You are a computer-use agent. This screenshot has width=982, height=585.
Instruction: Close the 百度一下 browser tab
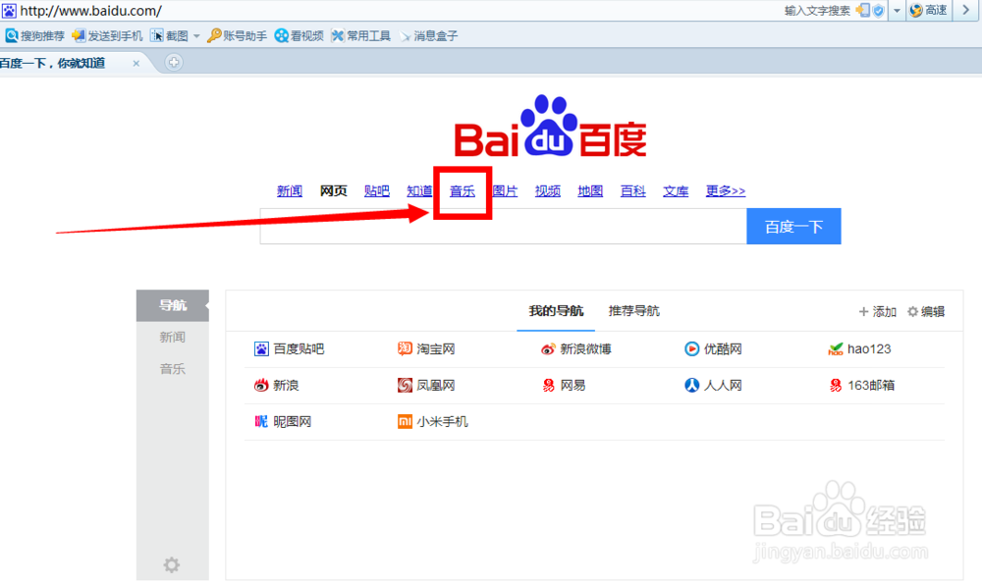136,63
